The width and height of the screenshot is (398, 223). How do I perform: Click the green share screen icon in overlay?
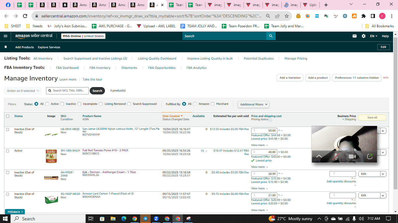coord(370,157)
